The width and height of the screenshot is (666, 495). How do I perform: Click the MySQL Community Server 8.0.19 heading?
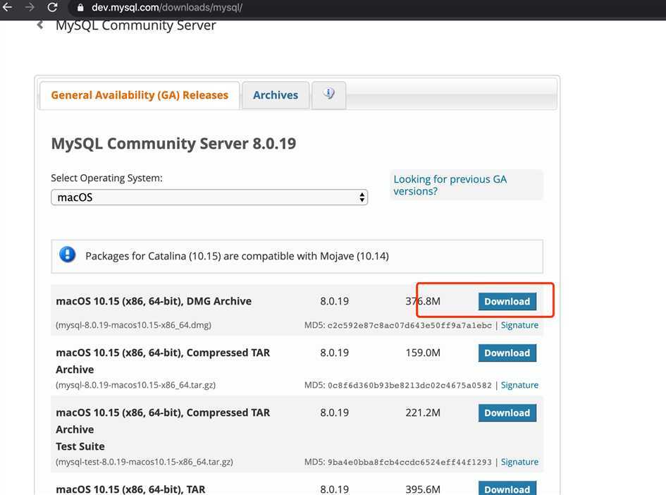pyautogui.click(x=173, y=144)
